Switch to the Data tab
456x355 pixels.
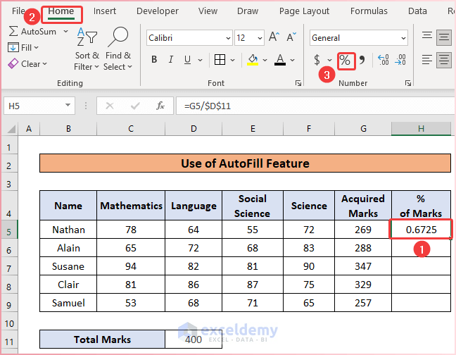(x=417, y=11)
